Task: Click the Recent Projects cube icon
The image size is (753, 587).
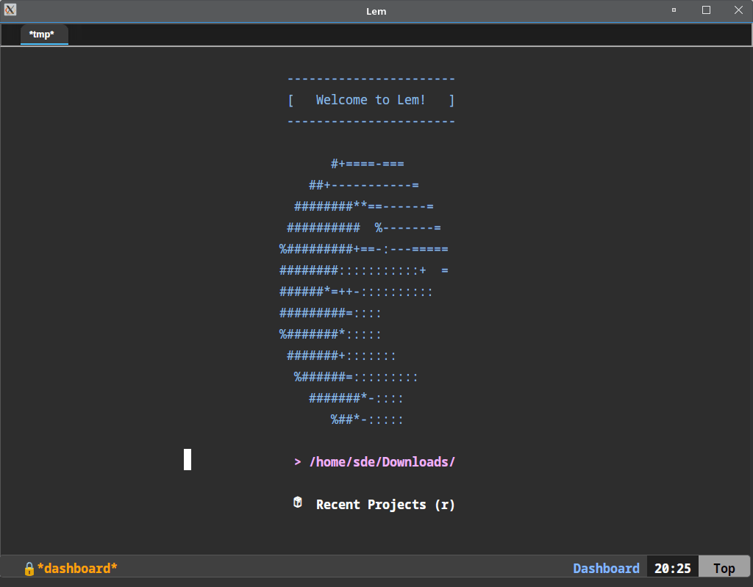Action: tap(298, 503)
